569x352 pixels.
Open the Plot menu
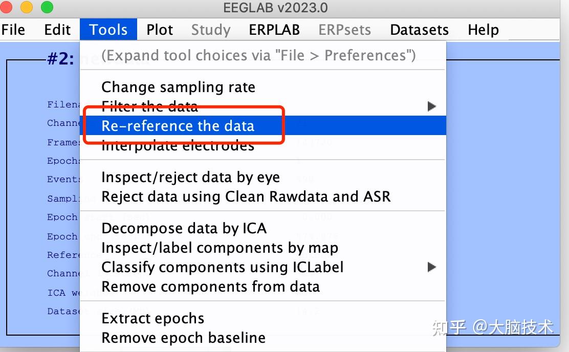[x=160, y=30]
